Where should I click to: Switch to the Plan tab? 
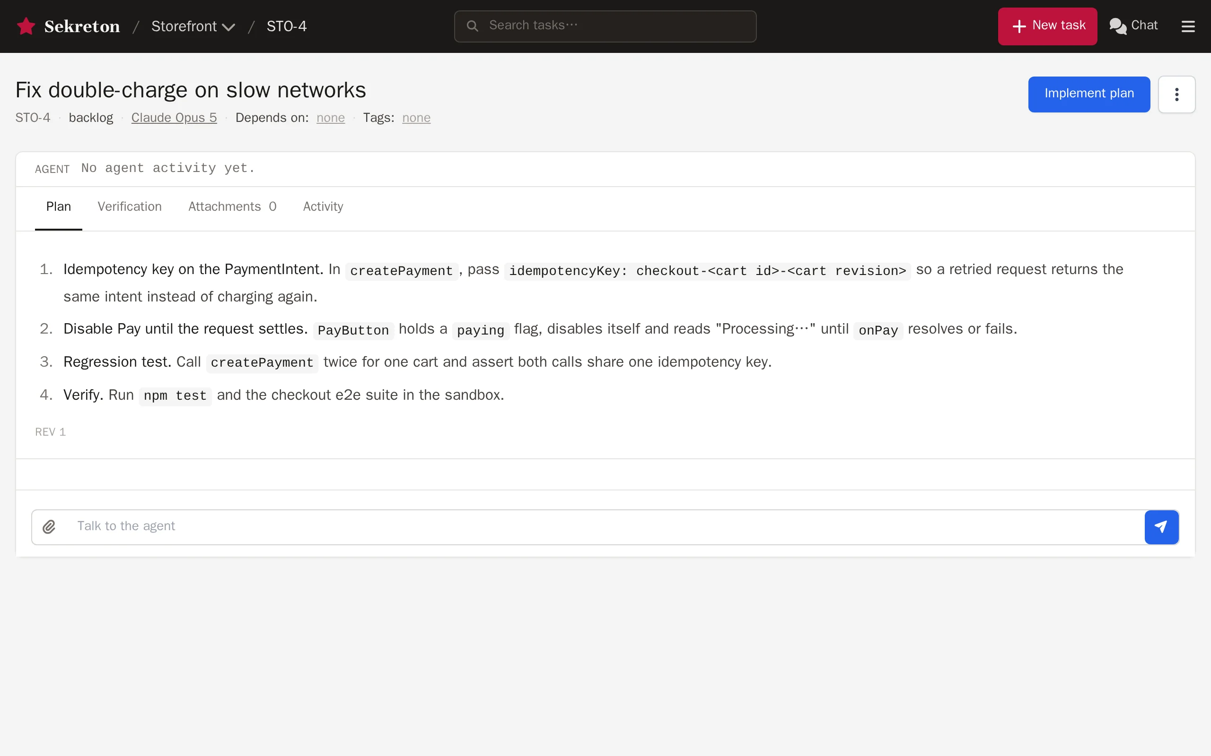(x=59, y=206)
